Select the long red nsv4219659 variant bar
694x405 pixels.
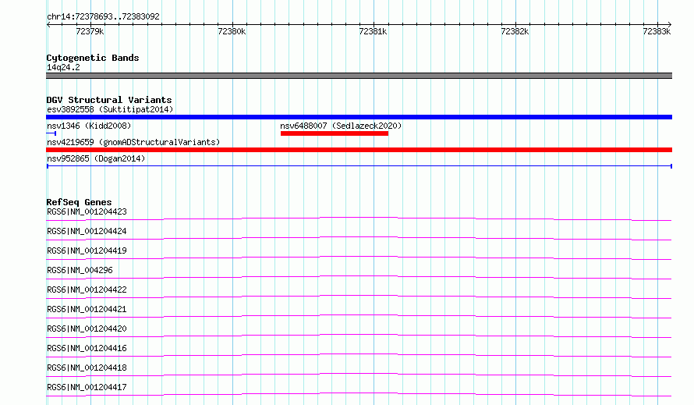pyautogui.click(x=359, y=150)
